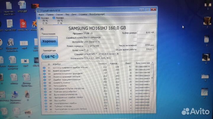Viewport: 213px width, 119px height.
Task: Click status circle of Переназначенные сектора row
Action: coord(45,77)
